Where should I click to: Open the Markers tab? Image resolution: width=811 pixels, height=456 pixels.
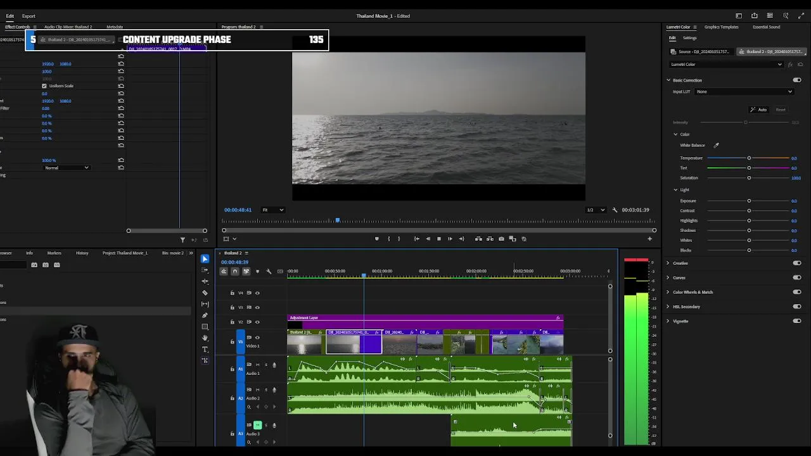pos(54,253)
